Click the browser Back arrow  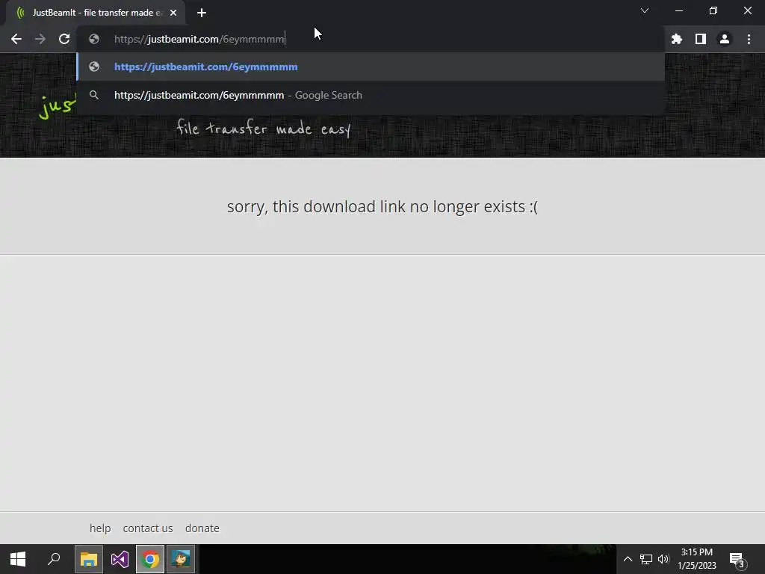16,39
